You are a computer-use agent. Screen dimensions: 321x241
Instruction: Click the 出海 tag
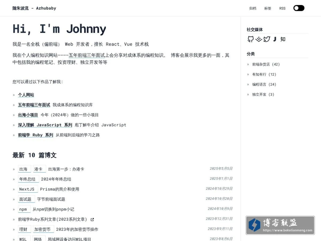24,169
